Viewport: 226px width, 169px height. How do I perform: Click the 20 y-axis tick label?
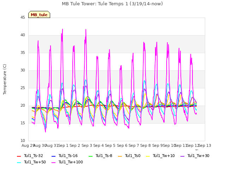pyautogui.click(x=23, y=106)
